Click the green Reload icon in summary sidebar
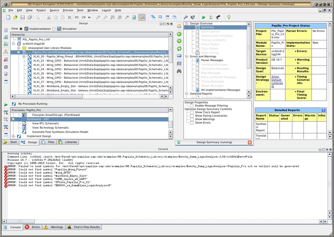The width and height of the screenshot is (334, 237). click(x=179, y=49)
